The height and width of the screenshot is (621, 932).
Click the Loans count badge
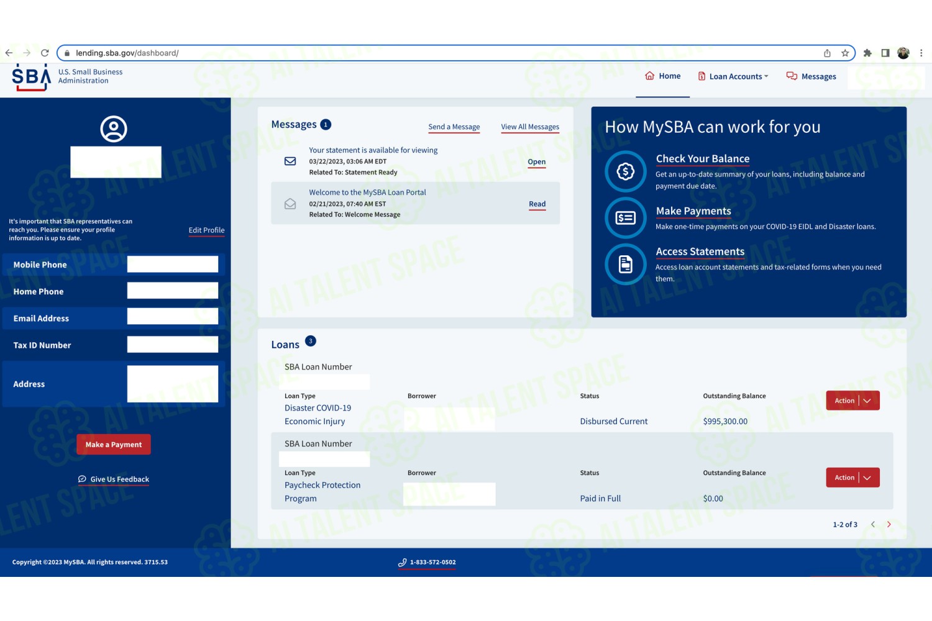click(311, 341)
